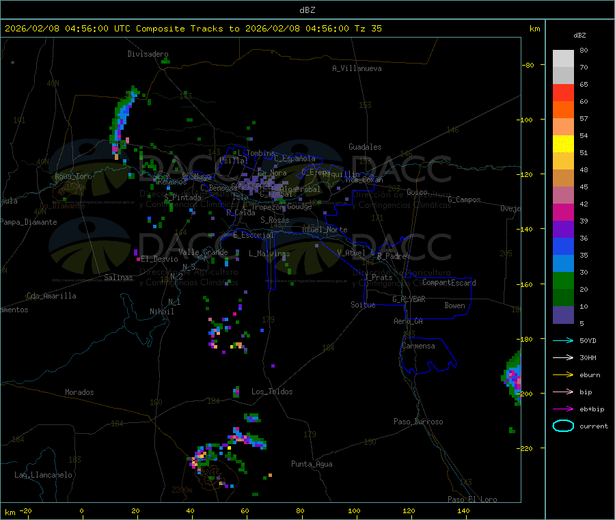Click the 'L_Malvinas' map label
Screen dimensions: 615x520
coord(269,254)
